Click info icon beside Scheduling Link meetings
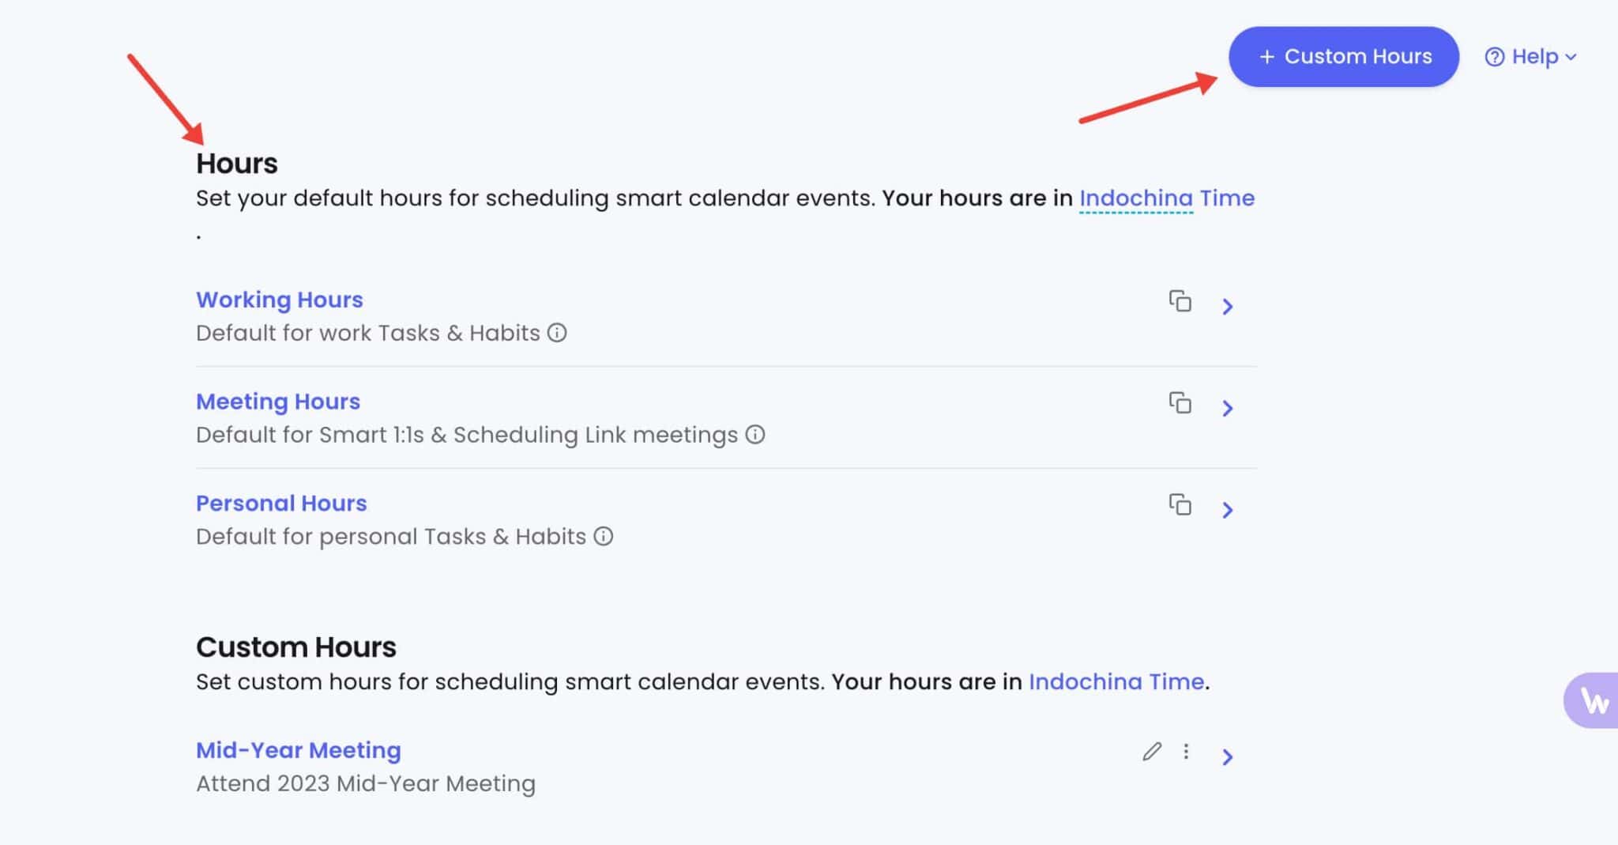The width and height of the screenshot is (1618, 845). [755, 435]
